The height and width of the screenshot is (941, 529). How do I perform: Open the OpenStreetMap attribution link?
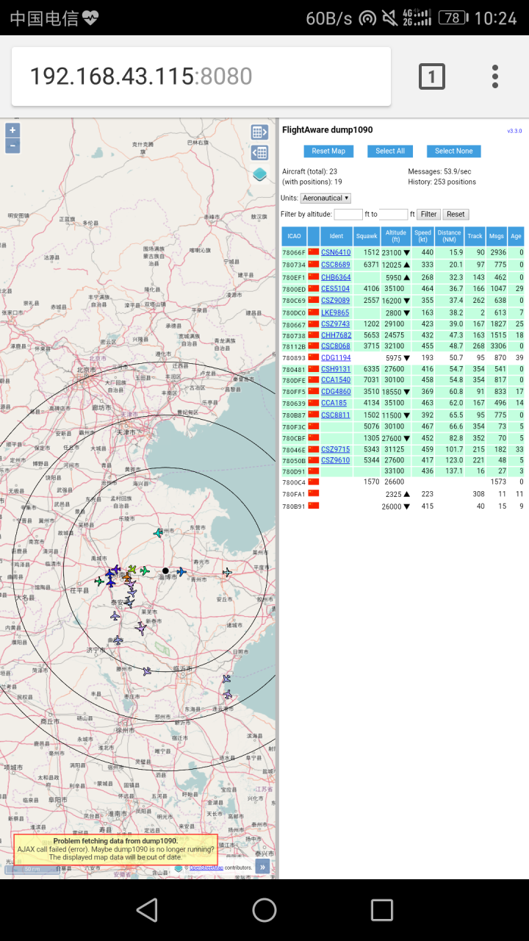tap(206, 867)
